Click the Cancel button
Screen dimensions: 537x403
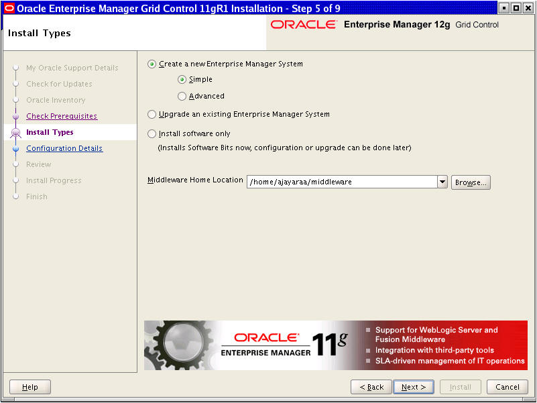(508, 387)
